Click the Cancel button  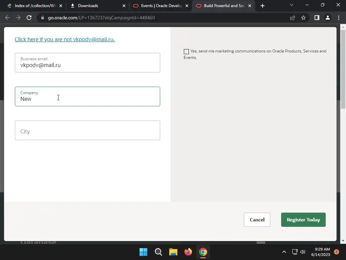257,220
